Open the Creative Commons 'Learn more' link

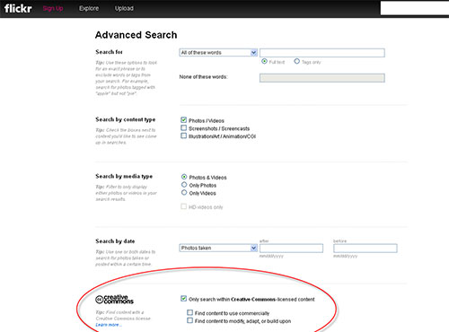109,325
